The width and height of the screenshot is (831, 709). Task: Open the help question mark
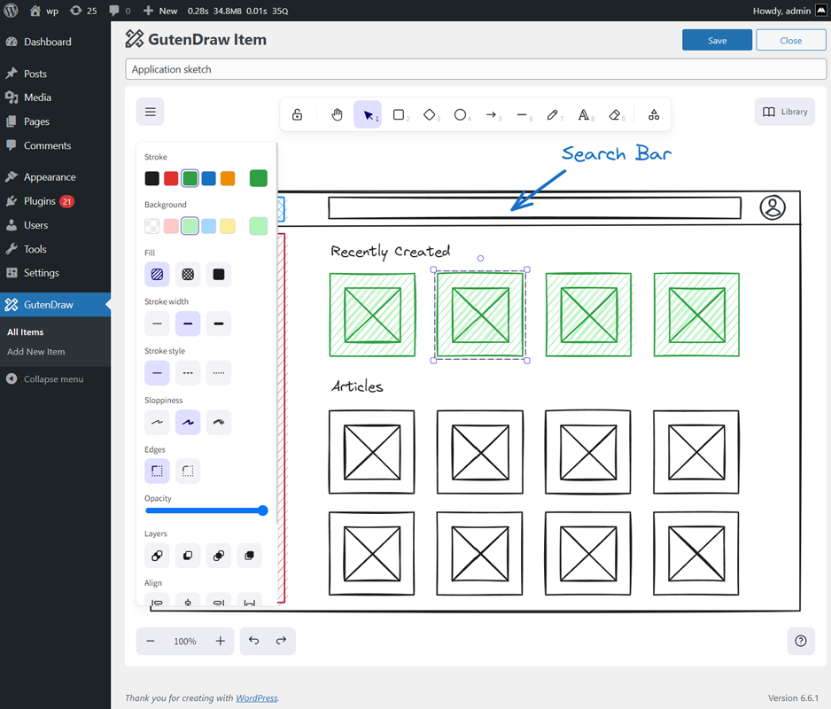coord(801,641)
